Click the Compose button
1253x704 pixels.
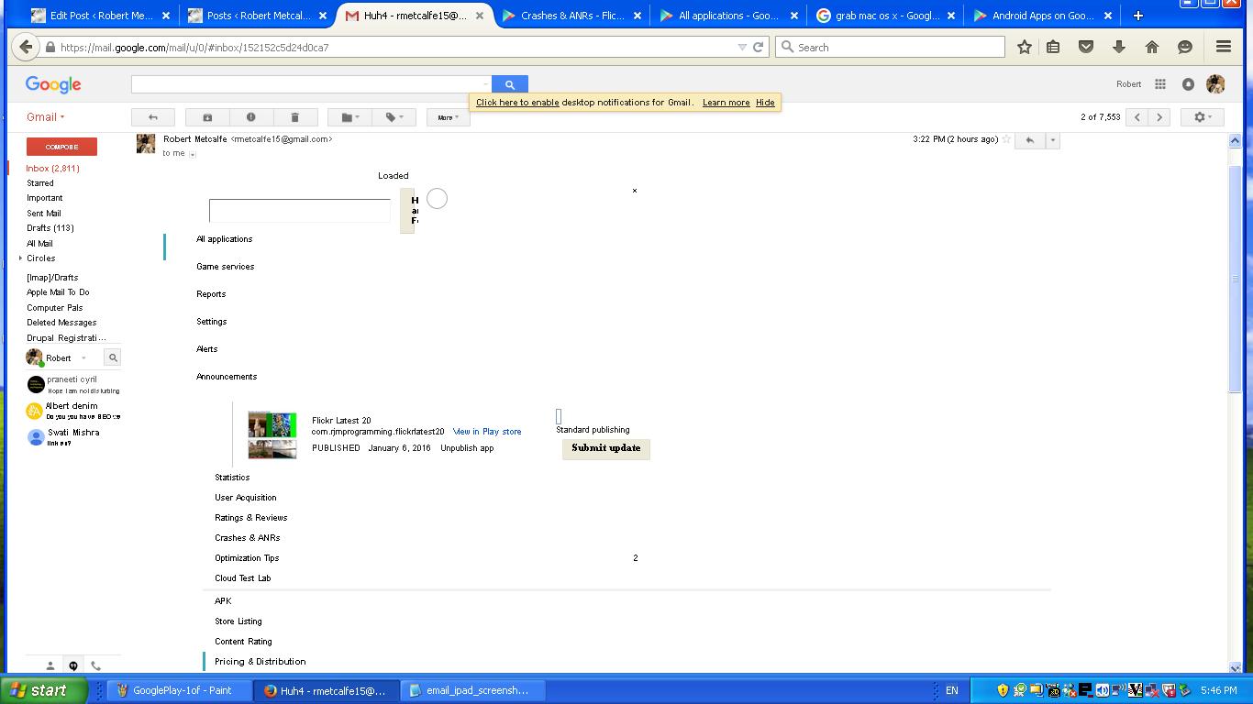(x=61, y=147)
